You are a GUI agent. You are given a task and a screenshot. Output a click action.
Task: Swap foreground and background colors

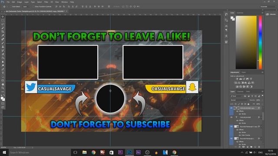click(4, 95)
